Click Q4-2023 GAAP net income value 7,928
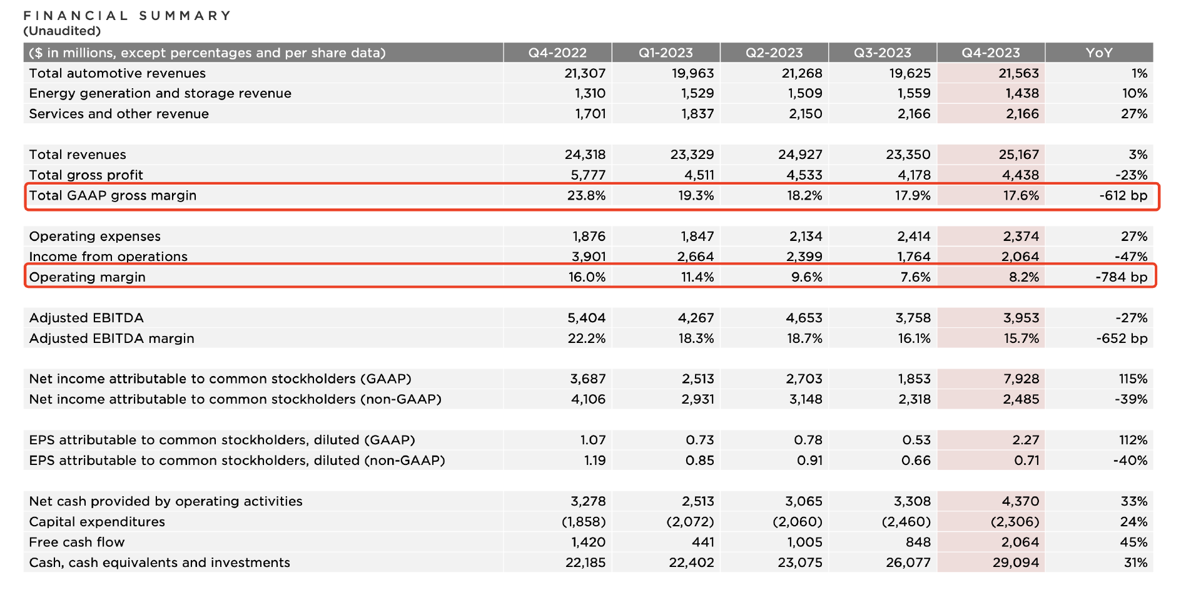Viewport: 1201px width, 597px height. tap(1021, 379)
